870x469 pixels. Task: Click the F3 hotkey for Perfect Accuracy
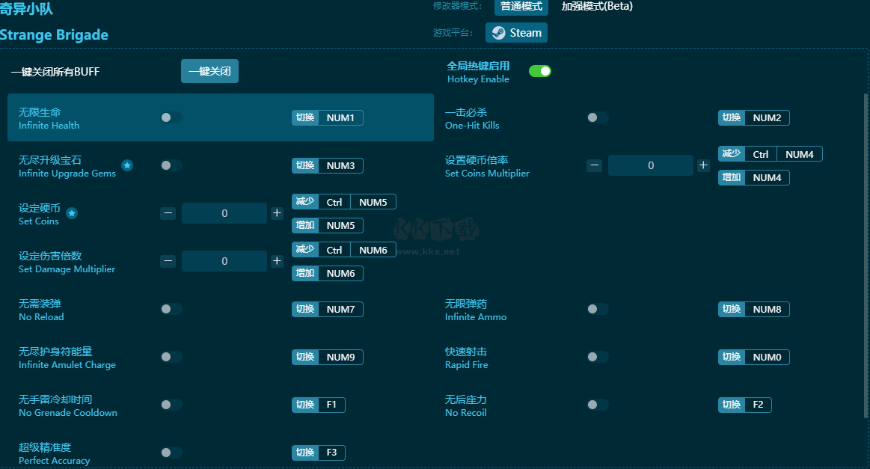click(319, 453)
